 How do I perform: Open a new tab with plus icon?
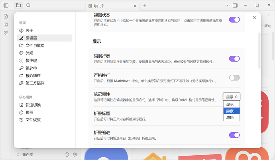(x=144, y=6)
